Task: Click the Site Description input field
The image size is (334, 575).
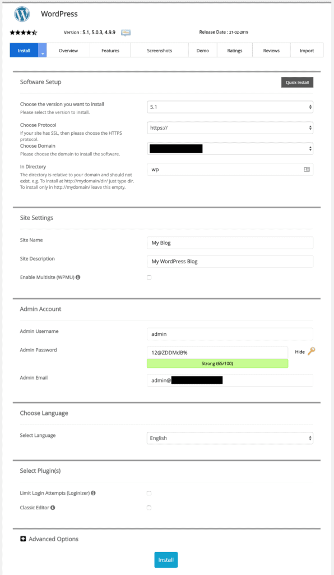Action: [x=230, y=262]
